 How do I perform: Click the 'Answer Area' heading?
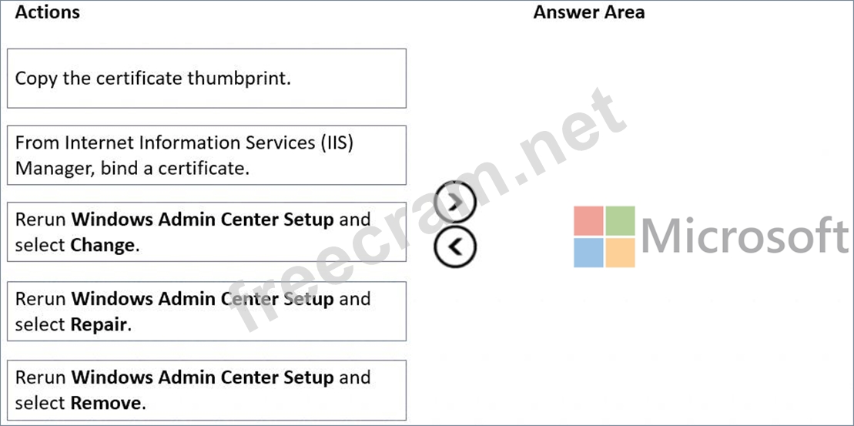pyautogui.click(x=588, y=12)
